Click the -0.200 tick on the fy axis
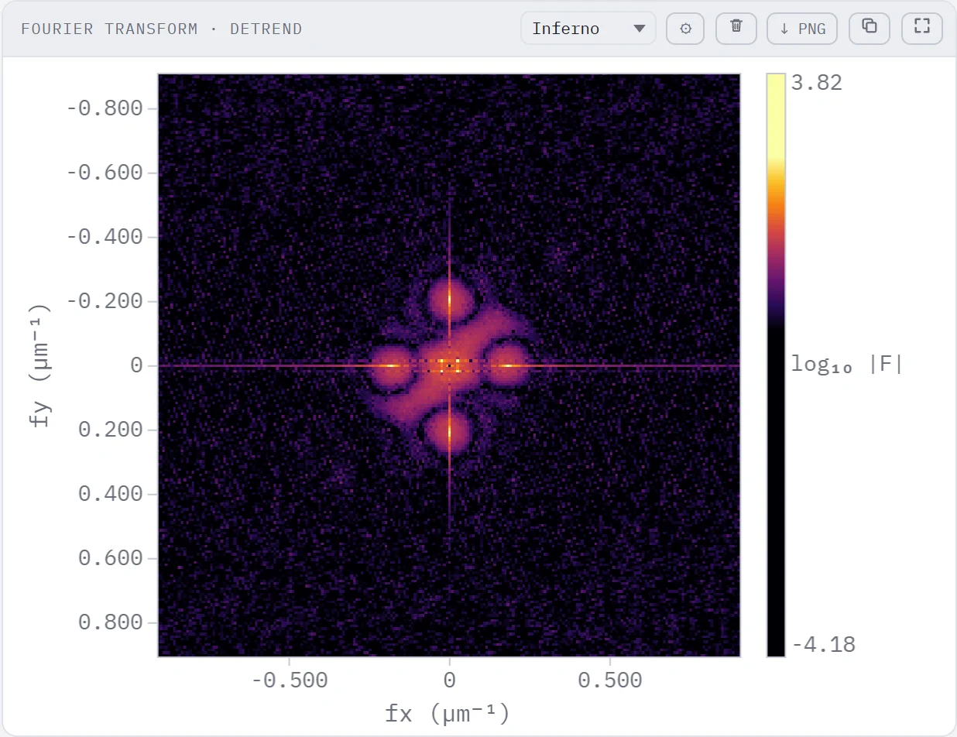The image size is (957, 737). 105,300
